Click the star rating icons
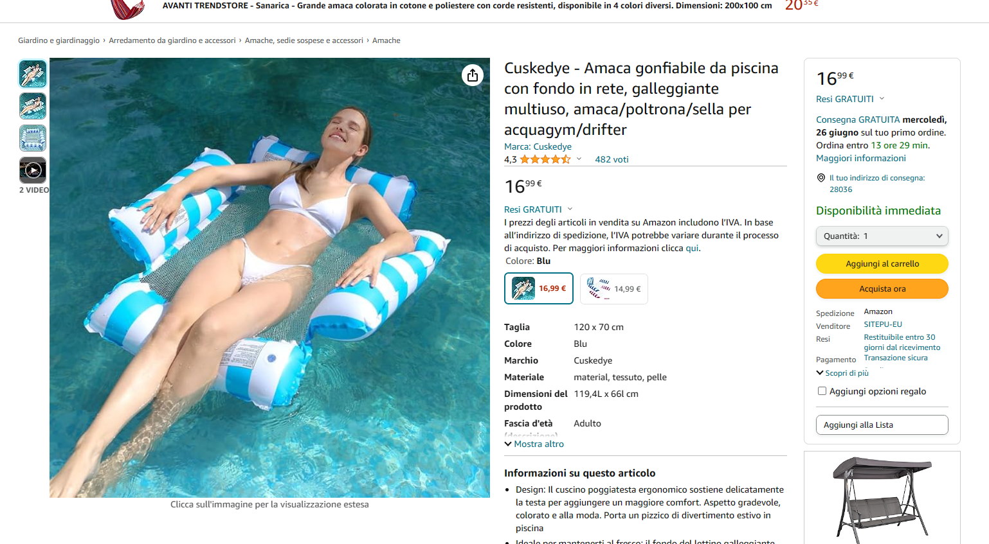Screen dimensions: 989x544 coord(545,159)
